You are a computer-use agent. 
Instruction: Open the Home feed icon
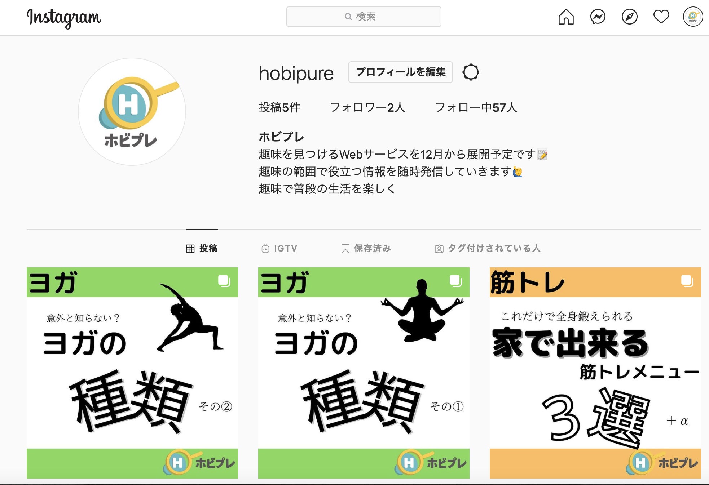(566, 17)
